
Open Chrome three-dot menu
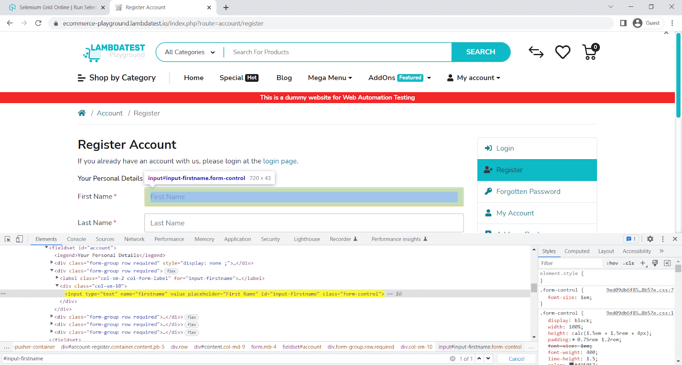click(672, 23)
